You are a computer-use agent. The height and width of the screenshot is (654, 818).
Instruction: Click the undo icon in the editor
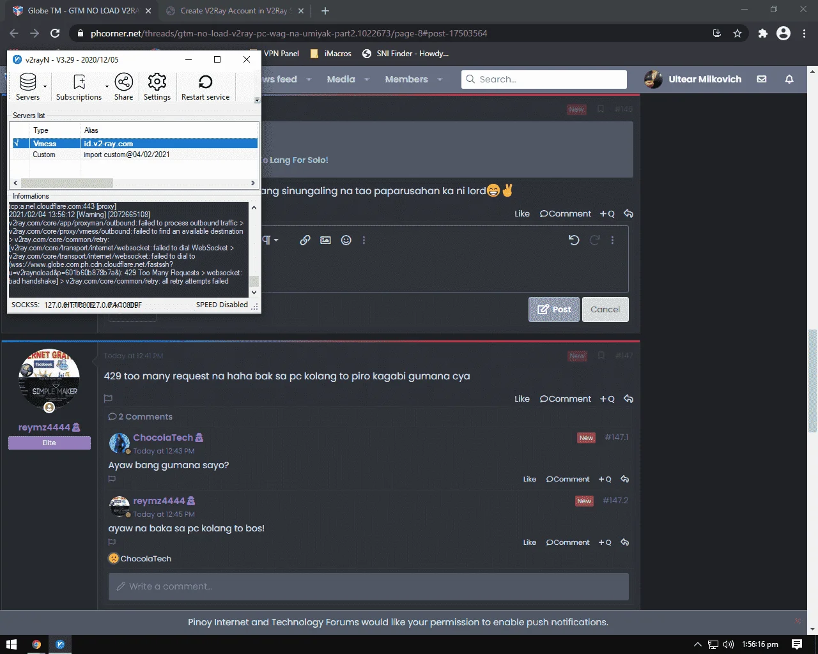574,240
